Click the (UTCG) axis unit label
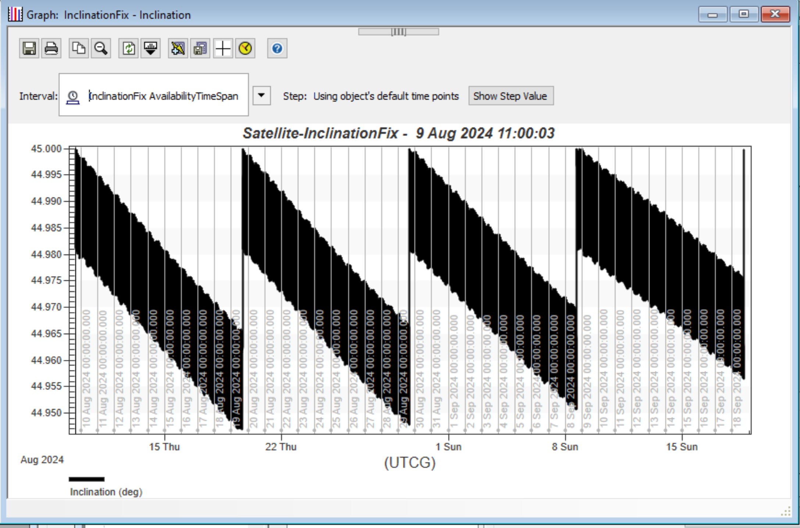 410,463
